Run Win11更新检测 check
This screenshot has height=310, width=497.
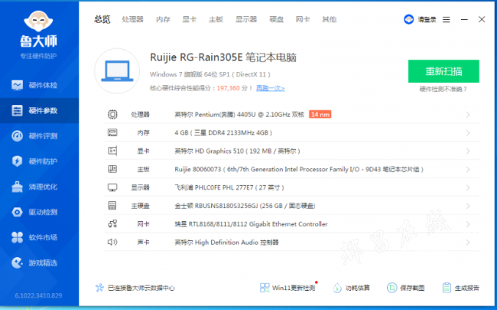(x=287, y=288)
